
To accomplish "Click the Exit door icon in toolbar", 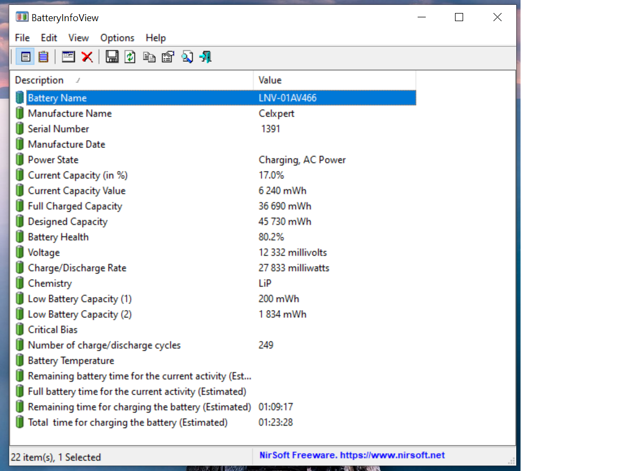I will pos(205,57).
